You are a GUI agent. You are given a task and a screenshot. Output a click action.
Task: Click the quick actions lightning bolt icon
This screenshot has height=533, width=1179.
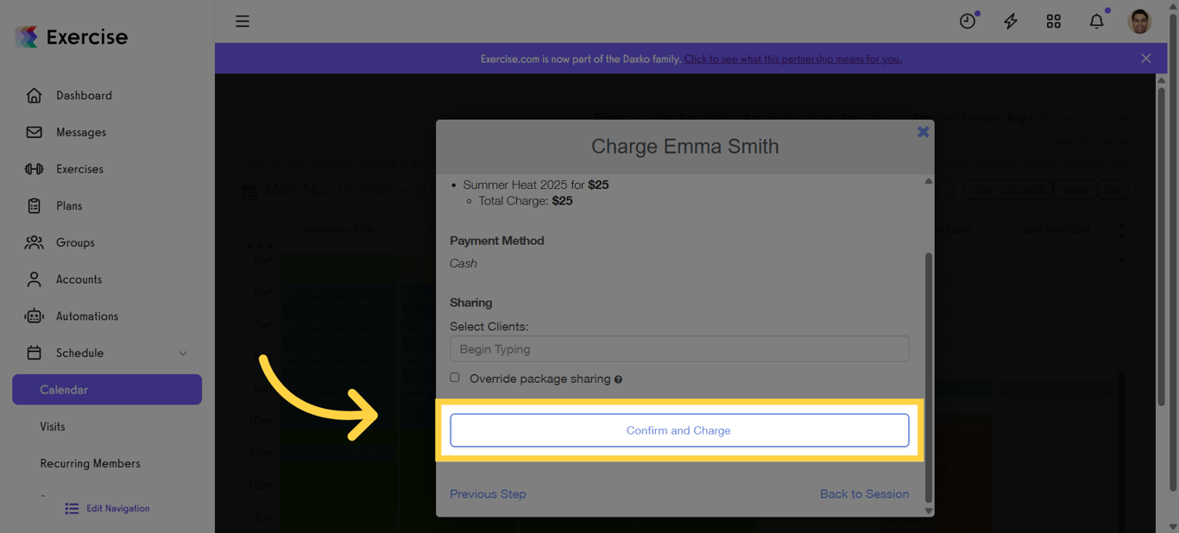(x=1010, y=21)
